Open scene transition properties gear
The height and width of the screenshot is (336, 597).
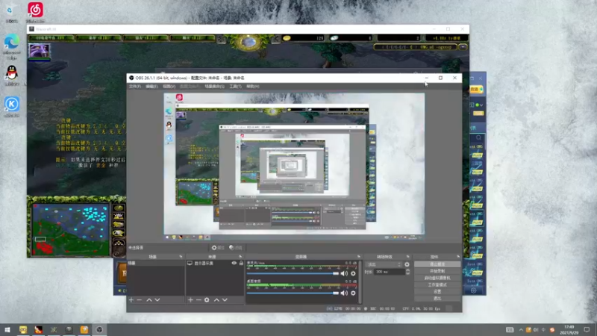pyautogui.click(x=407, y=264)
